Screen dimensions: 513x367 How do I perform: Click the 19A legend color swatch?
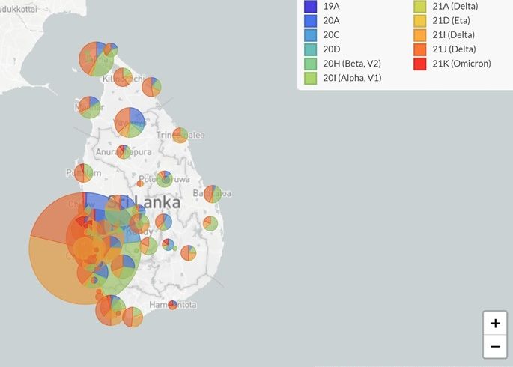(x=311, y=7)
